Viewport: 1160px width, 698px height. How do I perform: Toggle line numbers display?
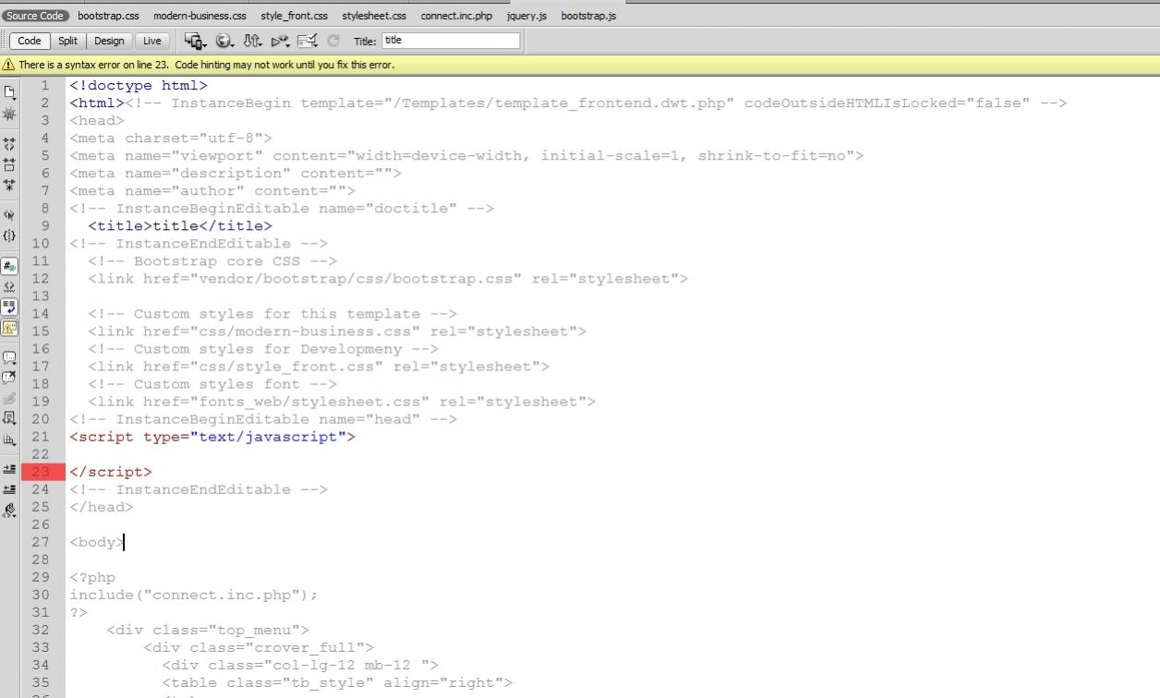9,266
